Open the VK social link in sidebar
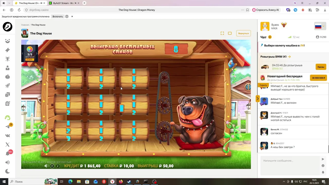Screen dimensions: 329x185 tap(7, 136)
